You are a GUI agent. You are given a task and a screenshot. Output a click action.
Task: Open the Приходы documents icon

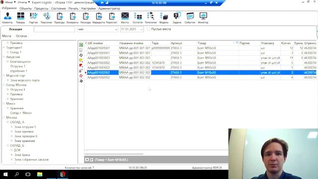click(60, 18)
